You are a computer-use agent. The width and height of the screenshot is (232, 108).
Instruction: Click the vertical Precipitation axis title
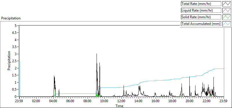pos(9,61)
